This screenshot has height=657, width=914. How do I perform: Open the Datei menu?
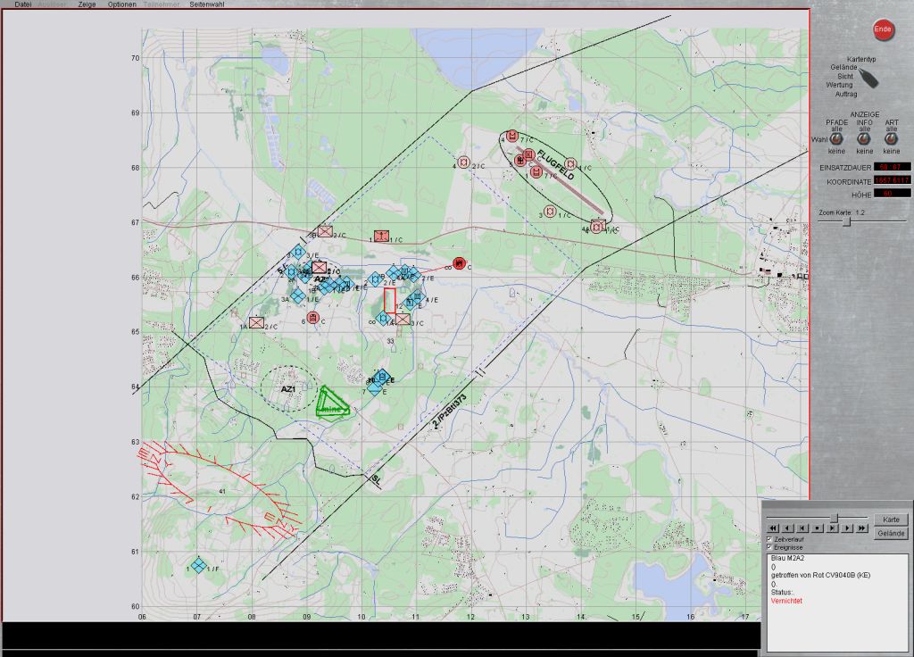22,4
